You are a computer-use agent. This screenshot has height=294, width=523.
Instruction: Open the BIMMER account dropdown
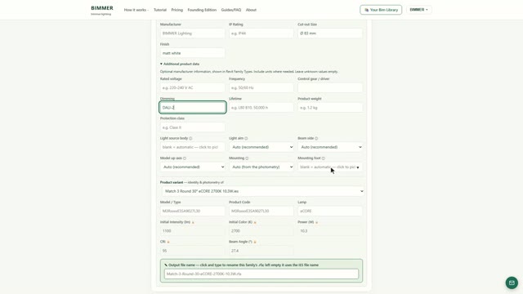(x=418, y=10)
